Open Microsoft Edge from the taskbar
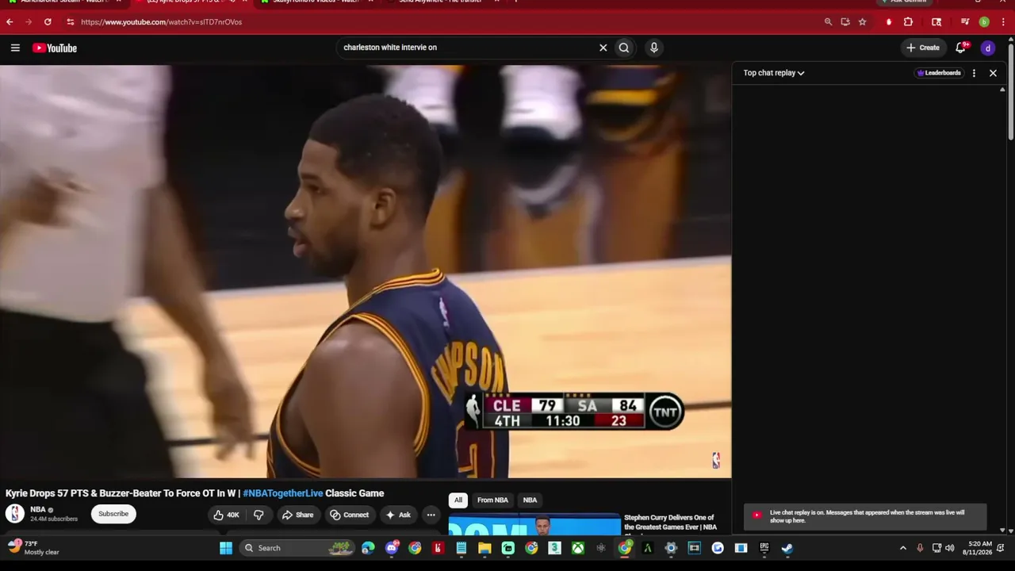The image size is (1015, 571). coord(368,548)
